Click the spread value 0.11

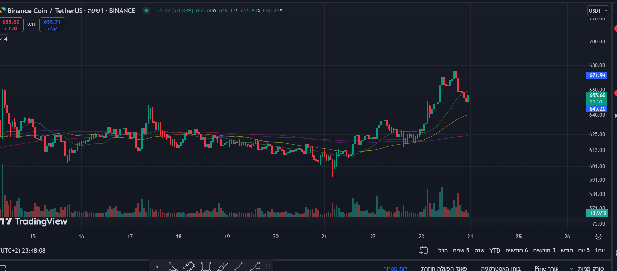coord(31,24)
